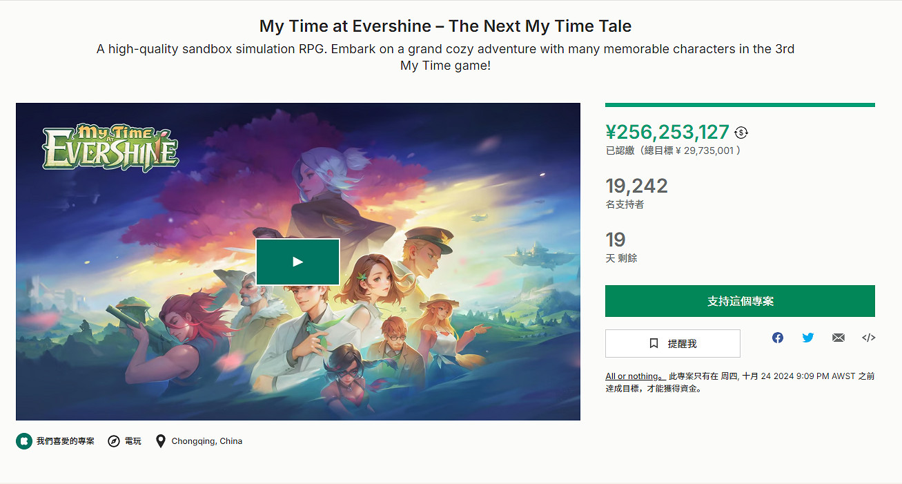Click the location pin icon

point(161,441)
